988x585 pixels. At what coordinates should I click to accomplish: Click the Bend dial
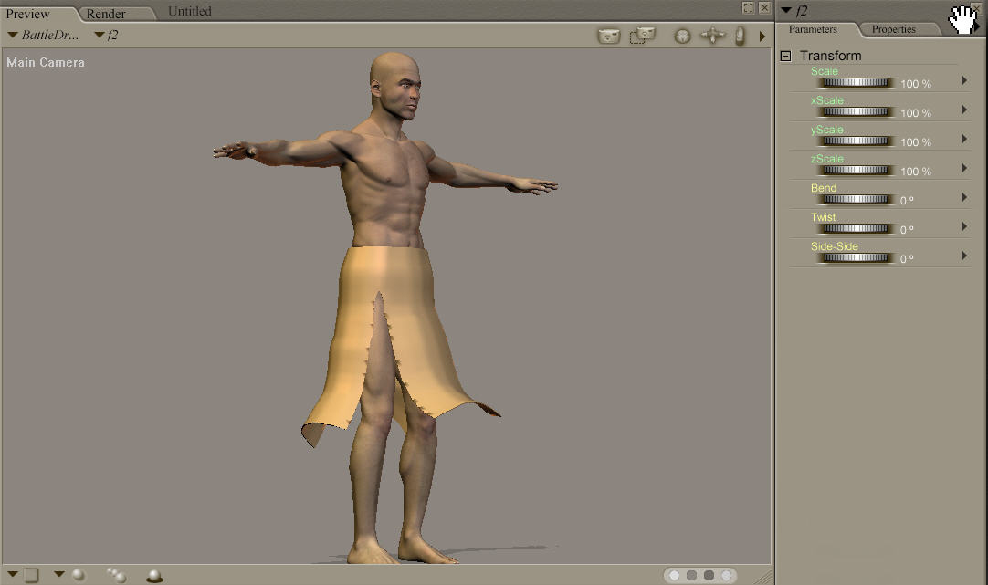coord(856,200)
